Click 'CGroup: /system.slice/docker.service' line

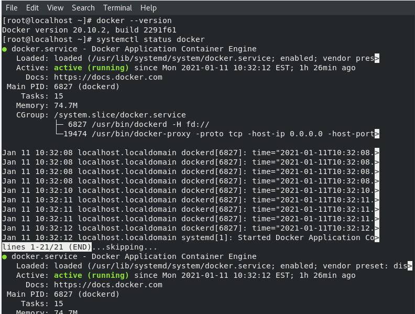point(101,115)
